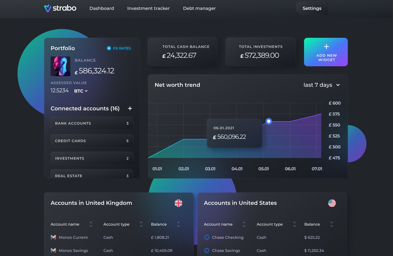The image size is (393, 256).
Task: Open Settings
Action: point(312,8)
